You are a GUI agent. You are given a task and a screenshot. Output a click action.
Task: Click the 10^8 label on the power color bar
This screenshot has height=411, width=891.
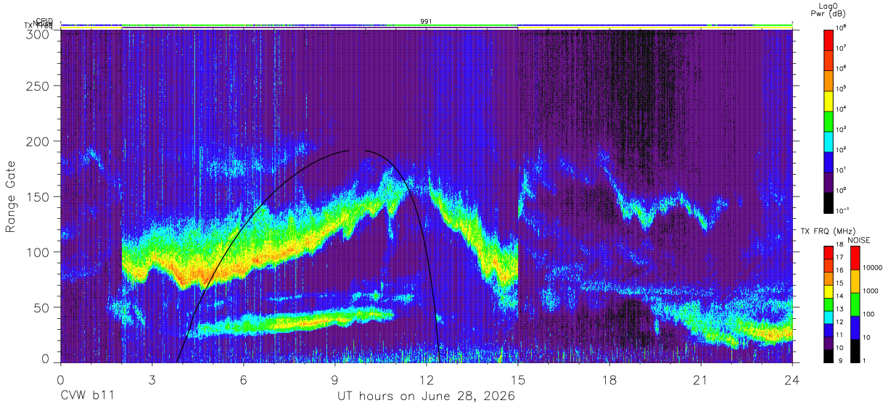coord(843,28)
